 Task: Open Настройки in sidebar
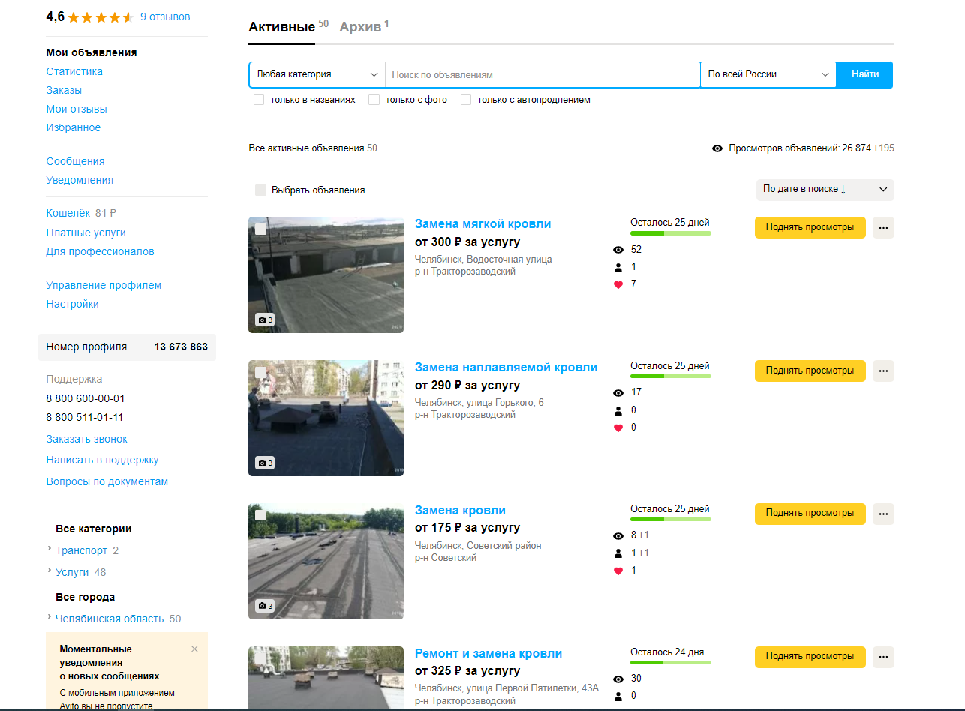[73, 304]
